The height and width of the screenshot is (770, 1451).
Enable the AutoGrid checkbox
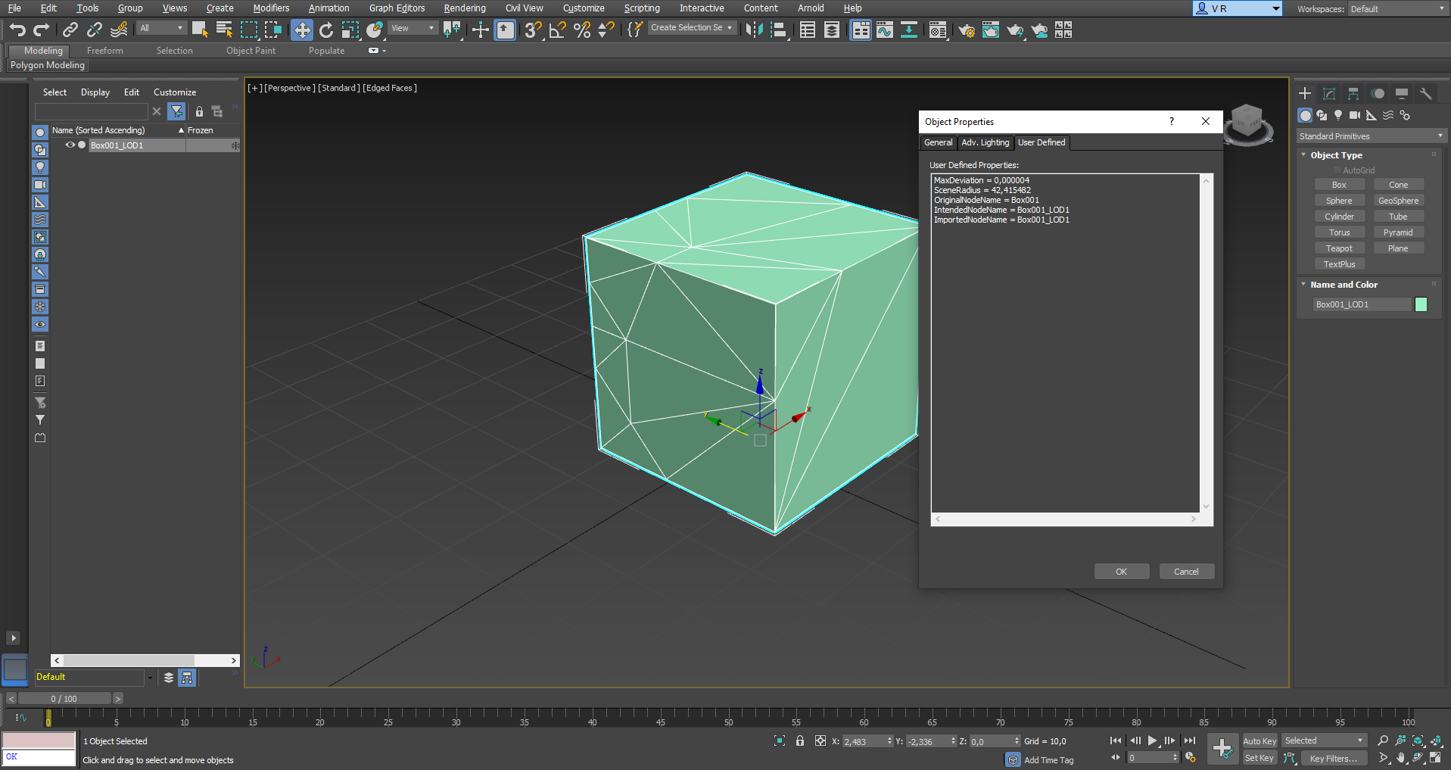tap(1337, 170)
